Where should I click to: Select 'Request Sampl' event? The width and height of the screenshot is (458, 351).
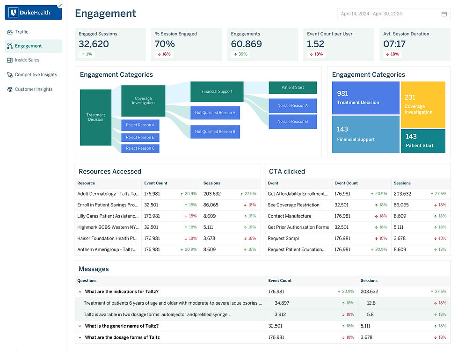pyautogui.click(x=358, y=238)
